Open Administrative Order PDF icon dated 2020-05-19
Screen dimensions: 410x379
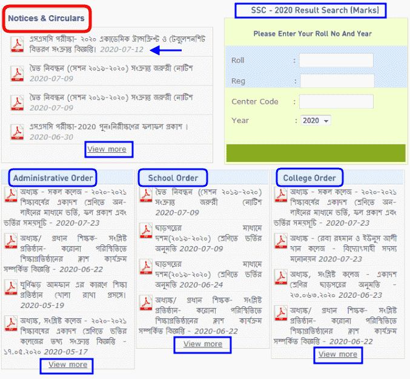point(11,287)
